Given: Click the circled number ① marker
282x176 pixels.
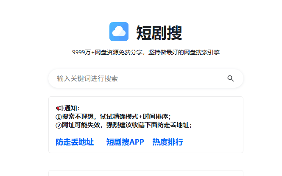Looking at the screenshot, I should point(59,117).
